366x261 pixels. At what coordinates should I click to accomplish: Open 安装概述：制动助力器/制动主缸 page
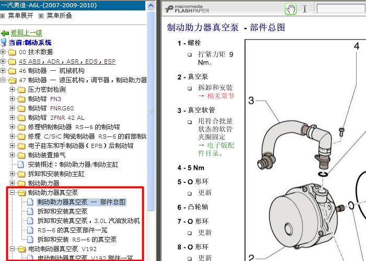tap(73, 165)
